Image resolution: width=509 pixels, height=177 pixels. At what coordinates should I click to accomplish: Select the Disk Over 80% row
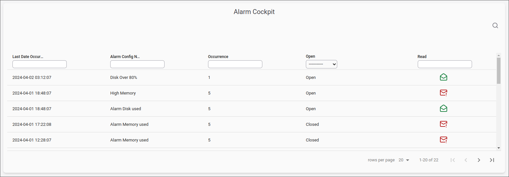(x=252, y=78)
